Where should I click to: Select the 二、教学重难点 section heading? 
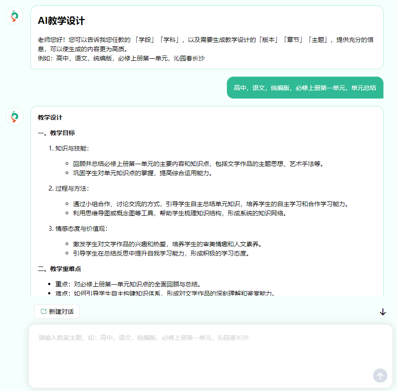pyautogui.click(x=59, y=269)
